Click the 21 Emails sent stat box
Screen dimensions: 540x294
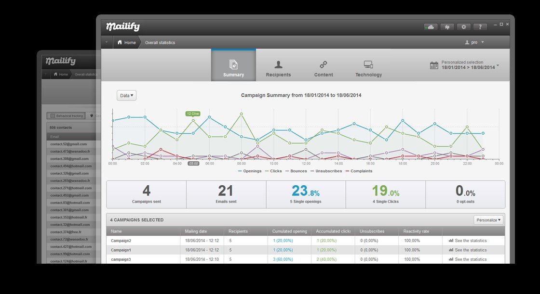[x=226, y=194]
